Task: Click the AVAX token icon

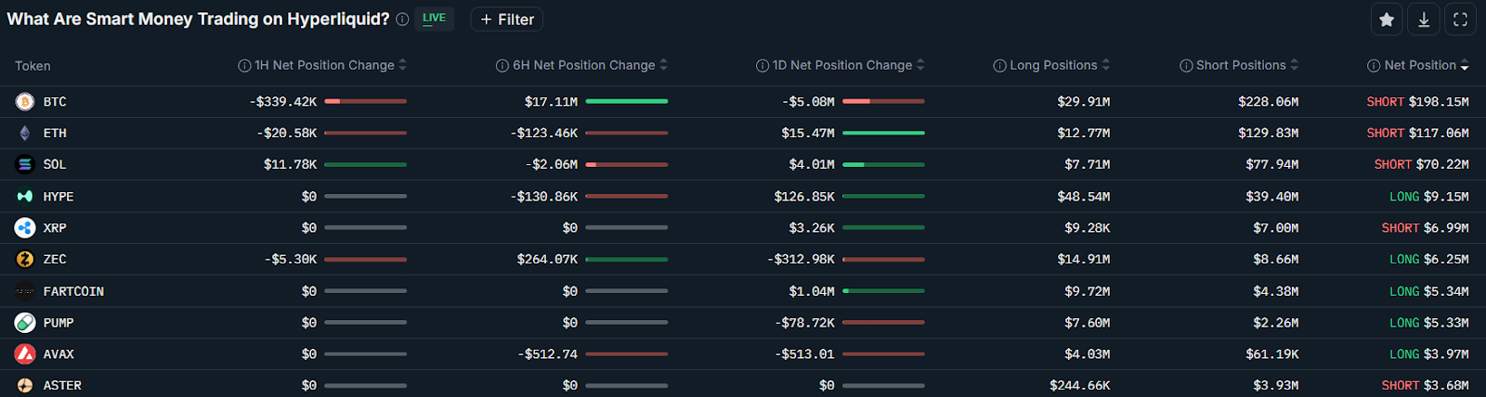Action: click(x=25, y=354)
